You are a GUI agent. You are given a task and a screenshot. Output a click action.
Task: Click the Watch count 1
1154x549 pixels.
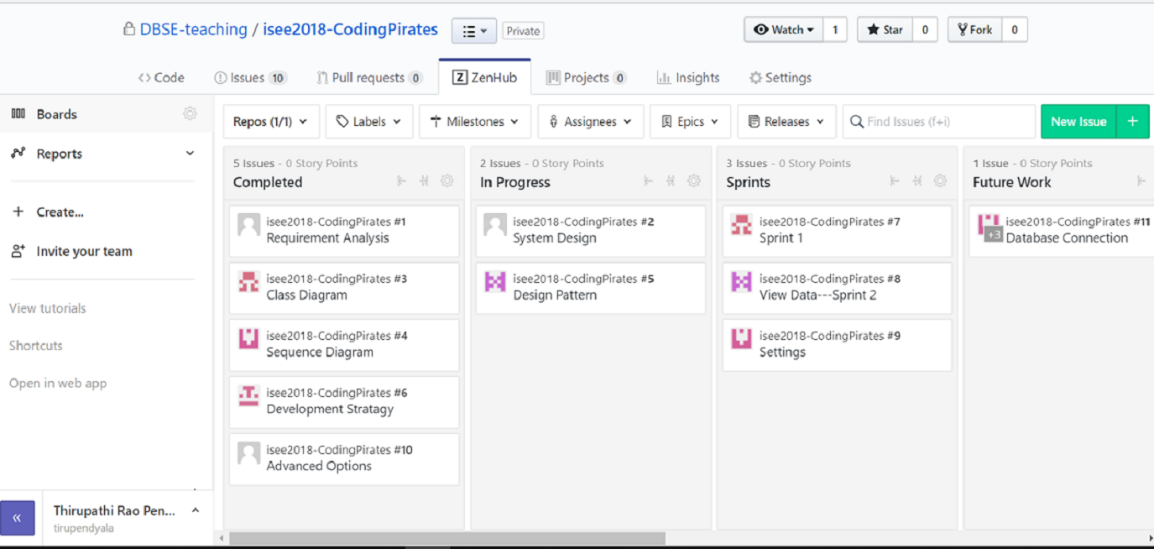tap(835, 29)
